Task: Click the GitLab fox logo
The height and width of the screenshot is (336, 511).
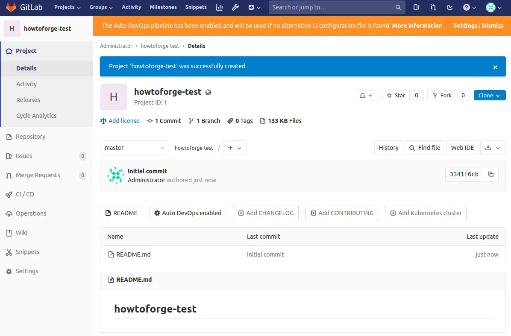Action: pos(11,7)
